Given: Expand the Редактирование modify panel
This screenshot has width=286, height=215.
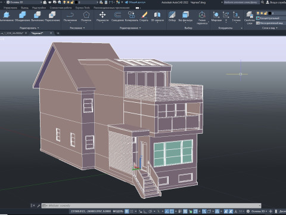Looking at the screenshot, I should pos(130,28).
